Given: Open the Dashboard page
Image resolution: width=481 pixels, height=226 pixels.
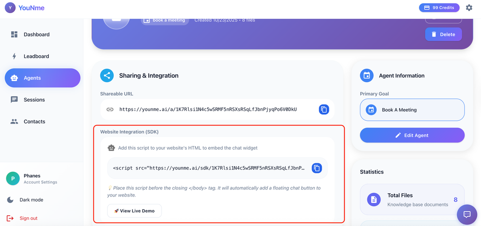Looking at the screenshot, I should tap(42, 35).
